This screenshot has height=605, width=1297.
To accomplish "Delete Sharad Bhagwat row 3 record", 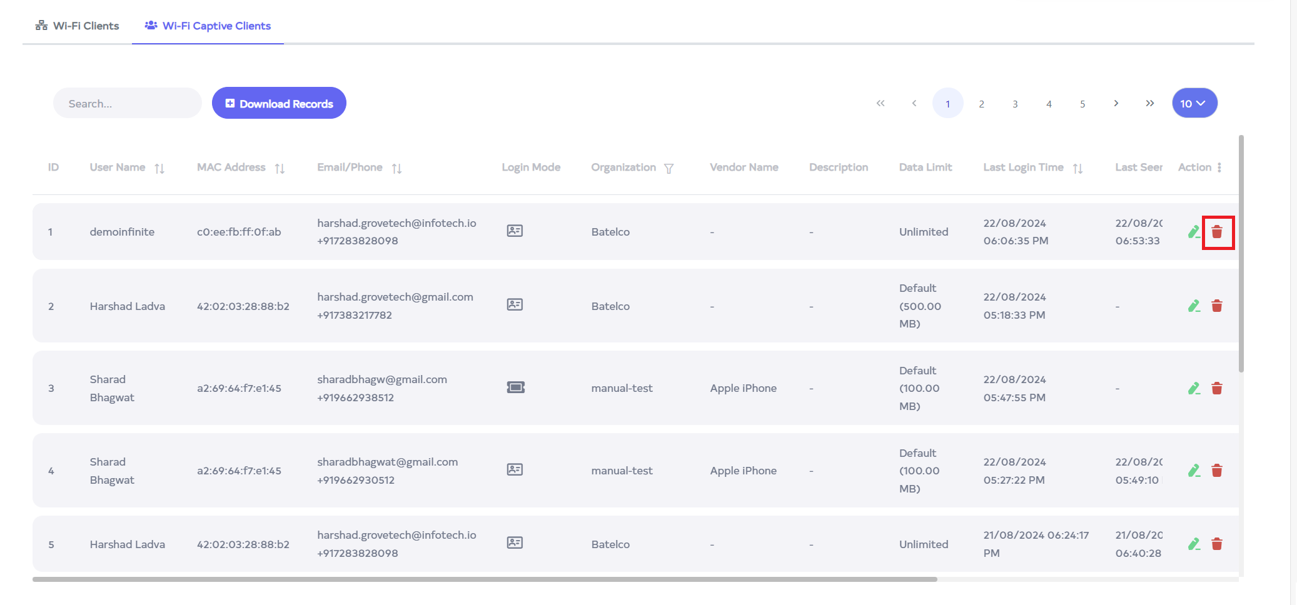I will click(x=1217, y=389).
